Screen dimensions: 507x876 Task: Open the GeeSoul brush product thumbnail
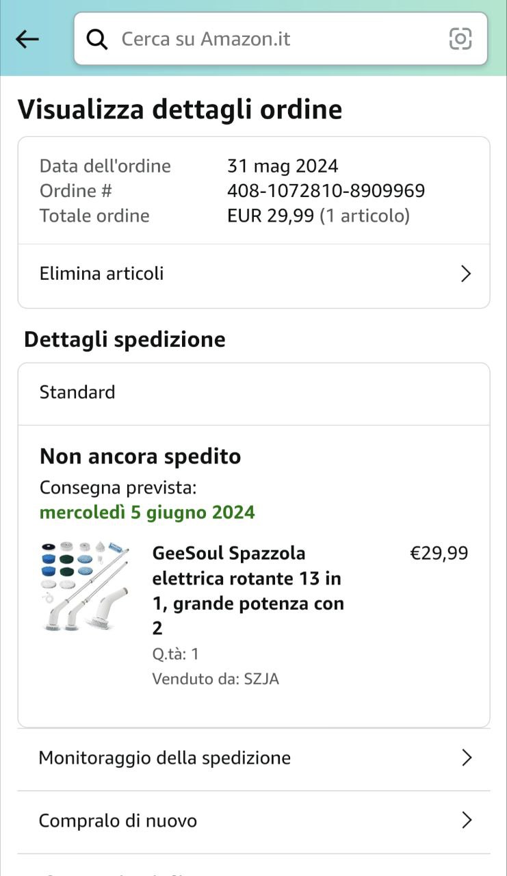tap(86, 587)
